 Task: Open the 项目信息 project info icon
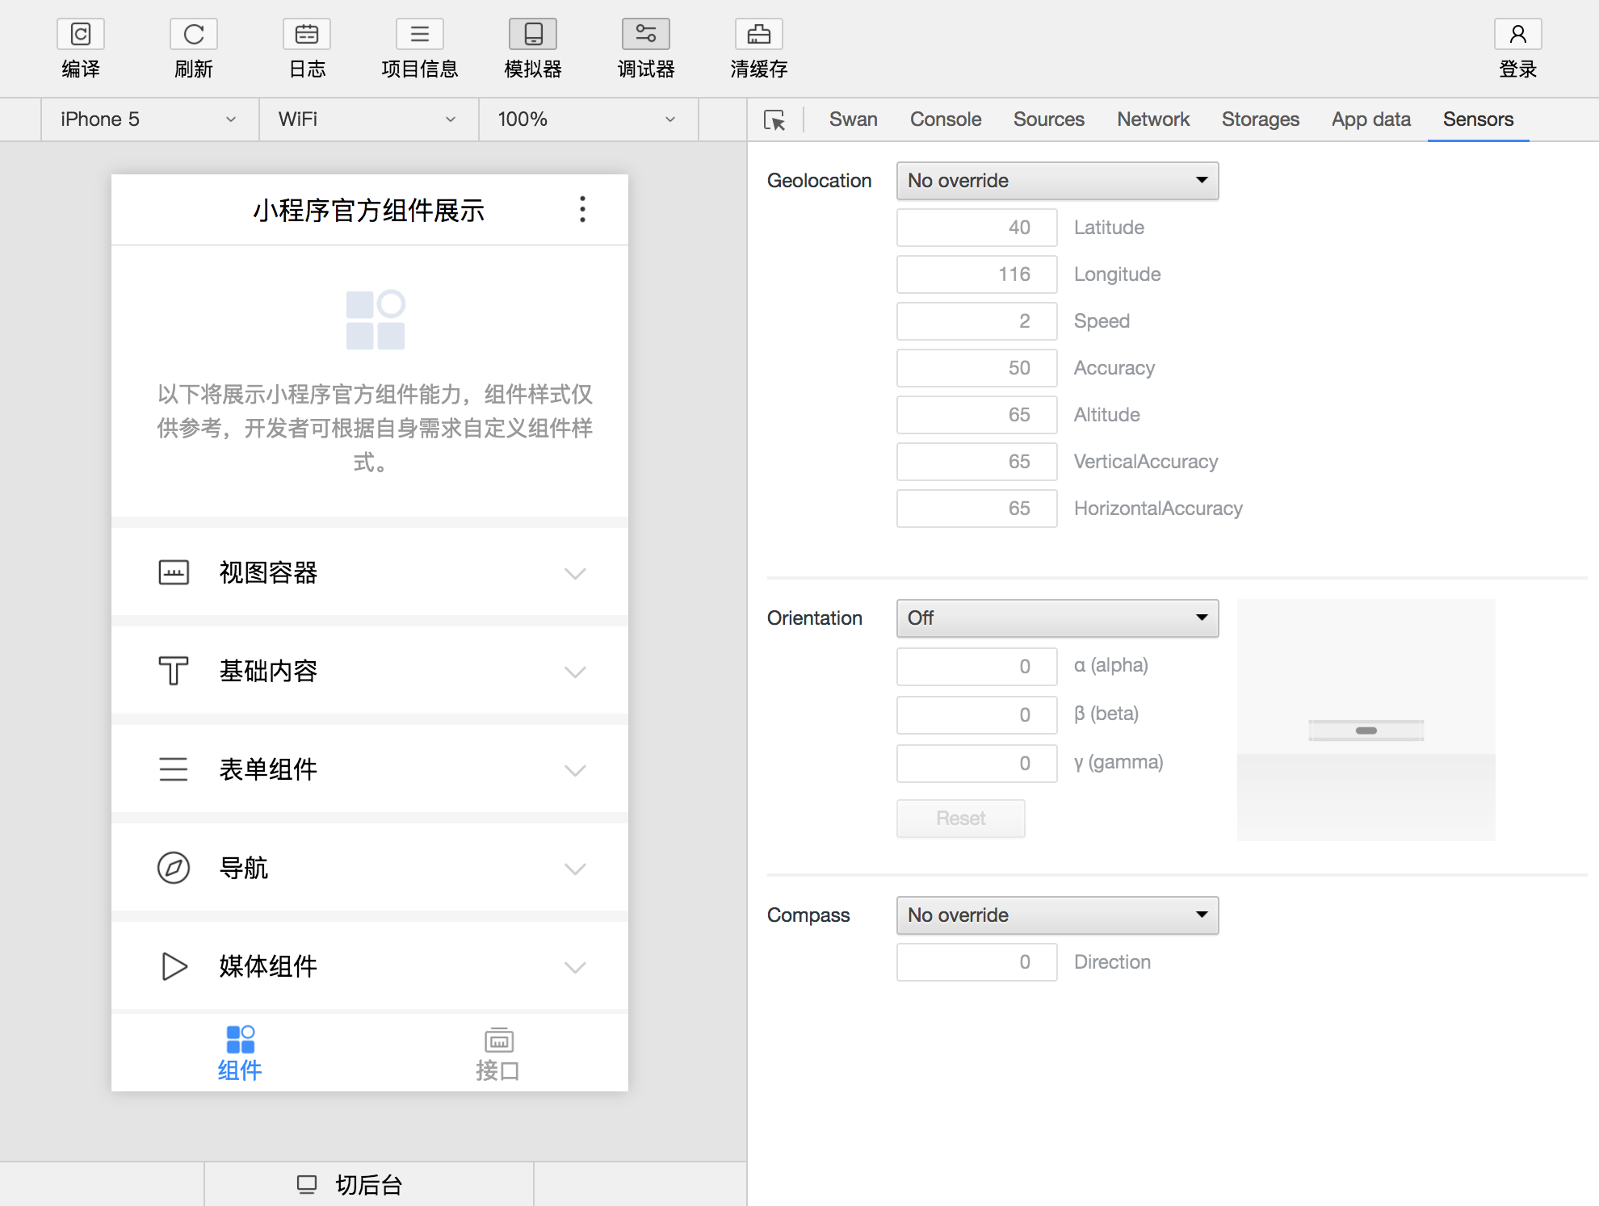[x=420, y=34]
